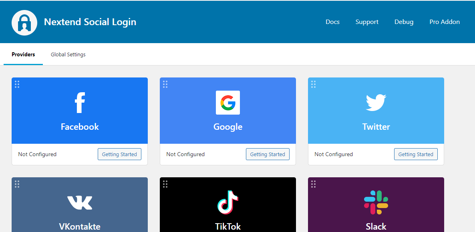This screenshot has width=475, height=232.
Task: Click the Google 'G' logo icon
Action: (x=228, y=103)
